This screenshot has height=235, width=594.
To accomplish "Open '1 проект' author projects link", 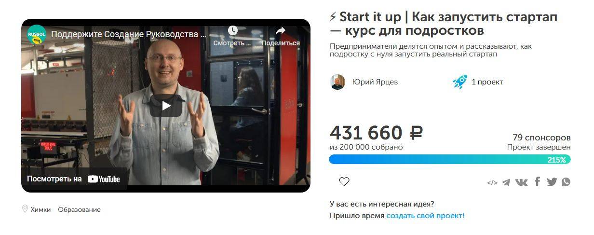I will 487,82.
